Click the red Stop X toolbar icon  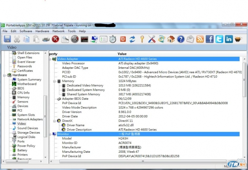point(55,39)
